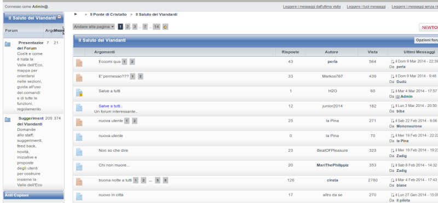Click the 'Vista' column header
438x203 pixels.
coord(372,52)
